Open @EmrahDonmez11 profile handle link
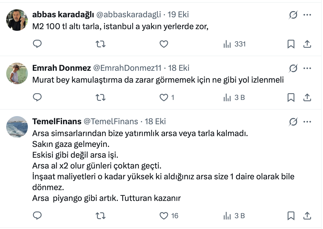 click(x=127, y=68)
